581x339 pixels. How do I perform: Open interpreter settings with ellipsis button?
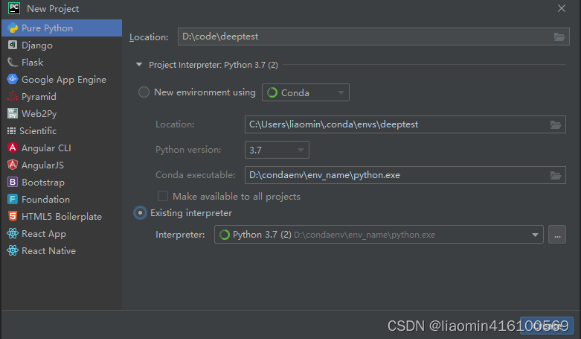(557, 235)
